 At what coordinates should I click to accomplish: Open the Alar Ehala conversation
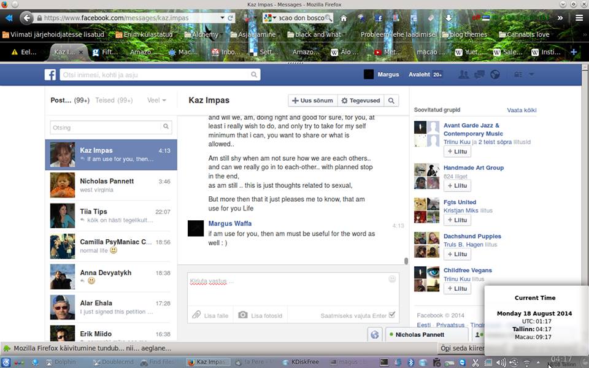click(x=111, y=307)
